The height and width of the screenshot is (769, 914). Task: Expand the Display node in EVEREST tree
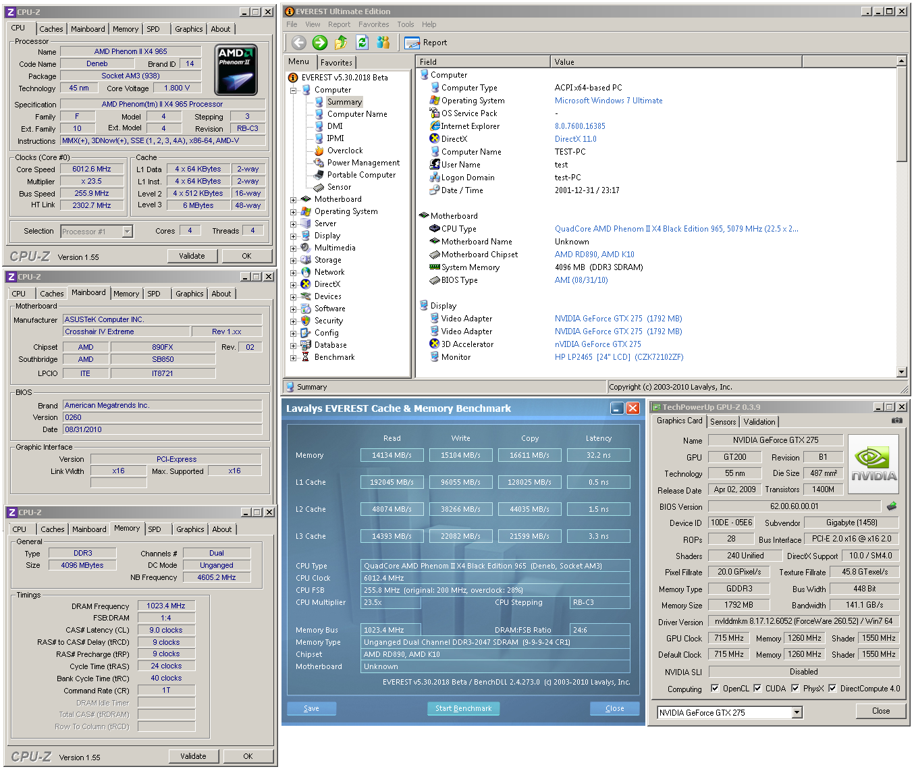(294, 236)
